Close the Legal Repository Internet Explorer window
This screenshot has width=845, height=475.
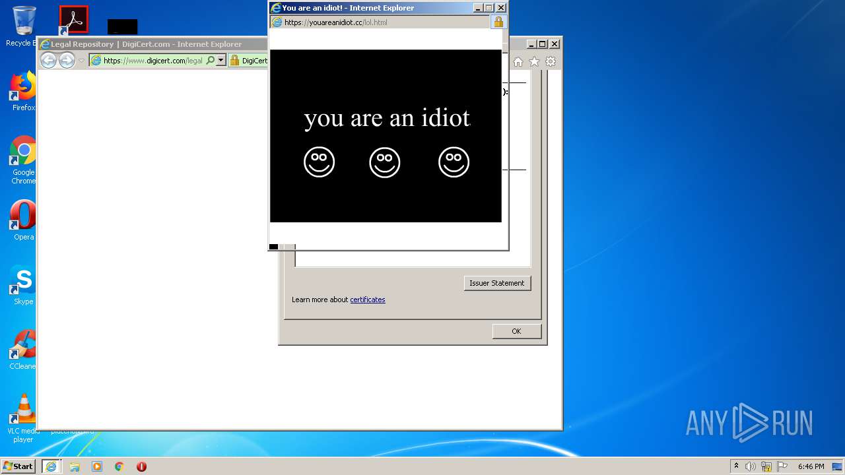(x=555, y=44)
